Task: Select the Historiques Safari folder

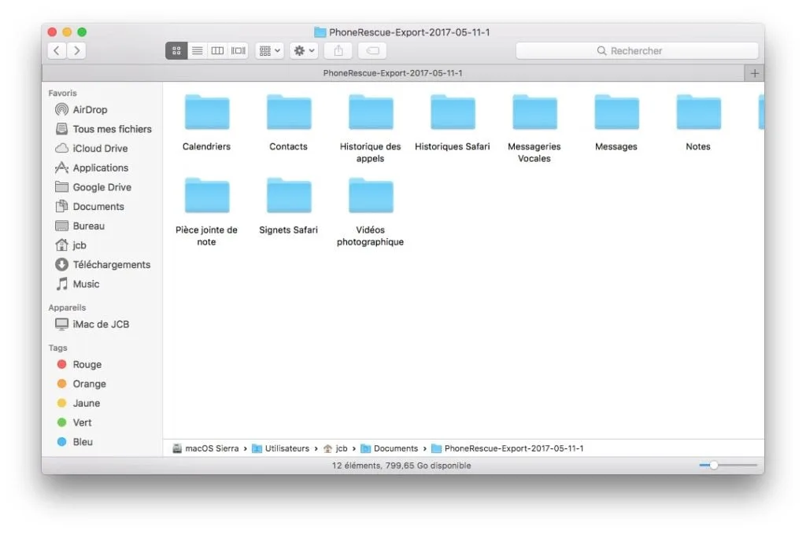Action: [x=453, y=123]
